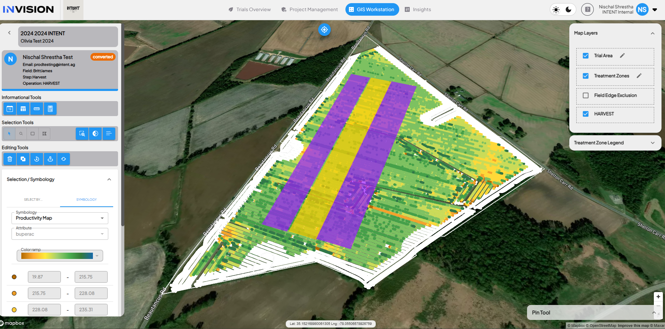Open the calendar informational tool

(10, 109)
